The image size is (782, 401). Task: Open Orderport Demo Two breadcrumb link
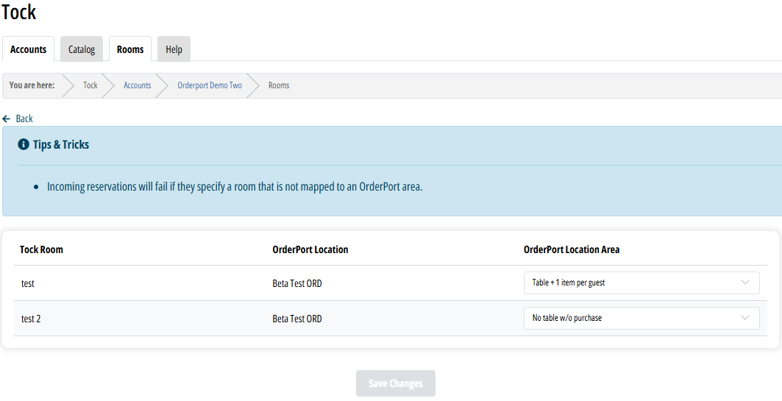(210, 85)
